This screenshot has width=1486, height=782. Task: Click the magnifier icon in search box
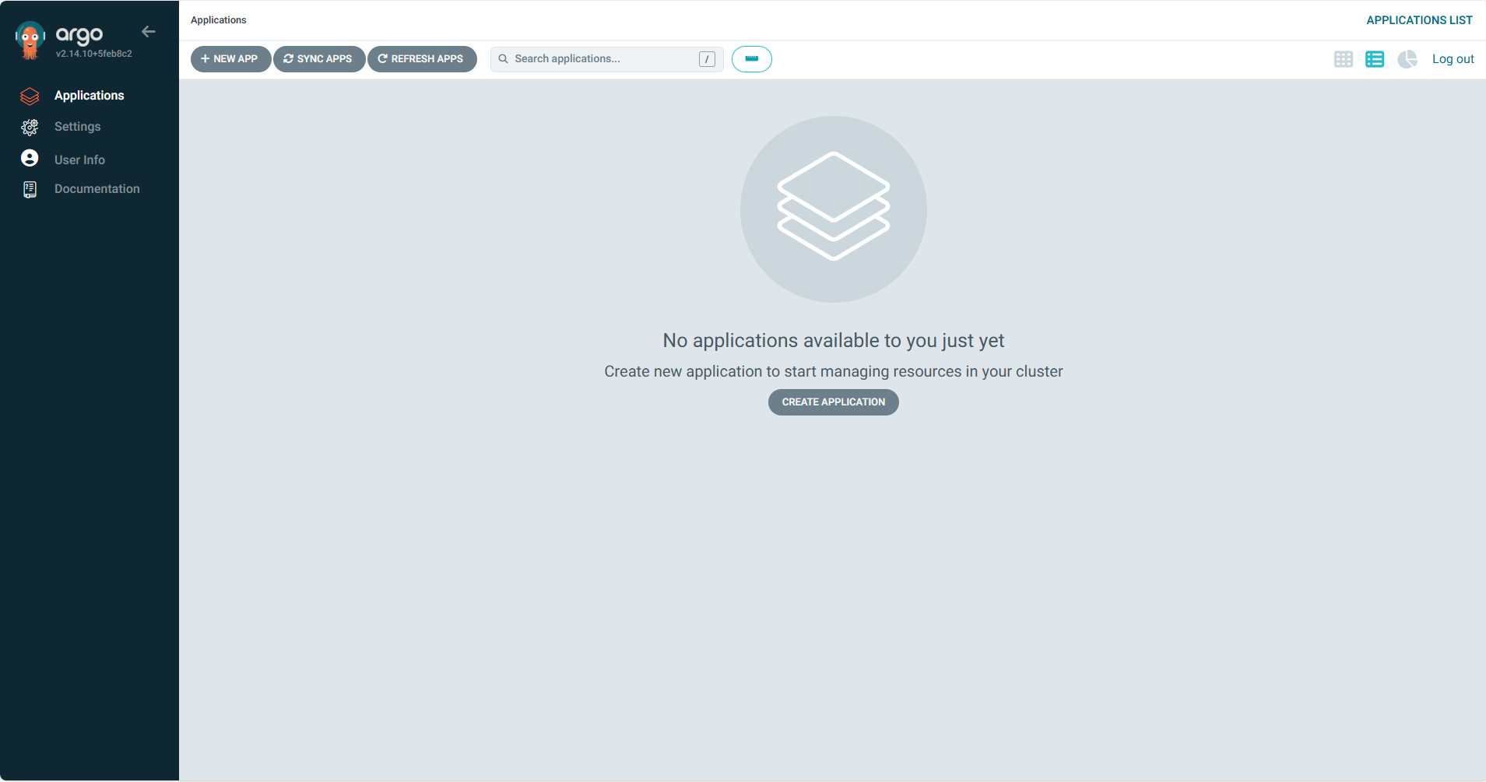504,59
